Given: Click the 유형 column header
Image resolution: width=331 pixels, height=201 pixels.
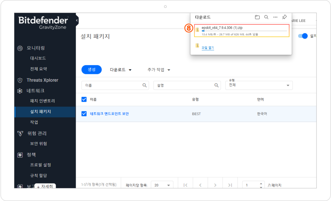Looking at the screenshot, I should pyautogui.click(x=195, y=99).
